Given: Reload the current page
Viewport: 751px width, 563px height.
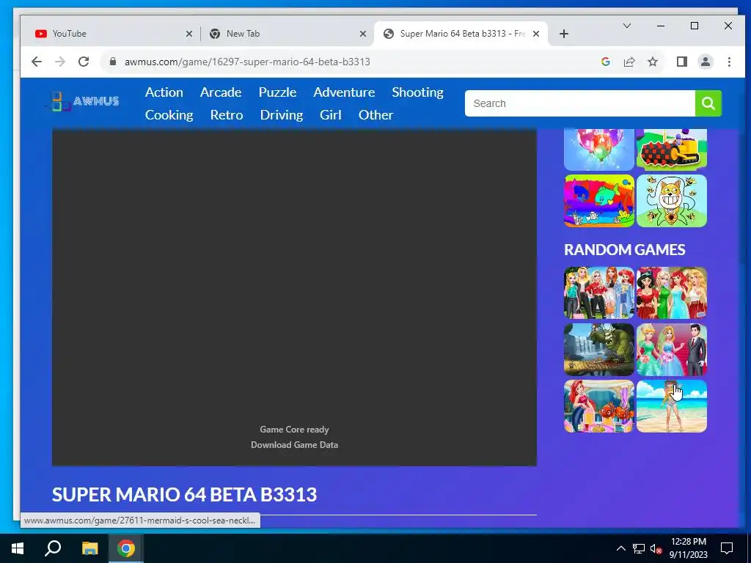Looking at the screenshot, I should [84, 62].
